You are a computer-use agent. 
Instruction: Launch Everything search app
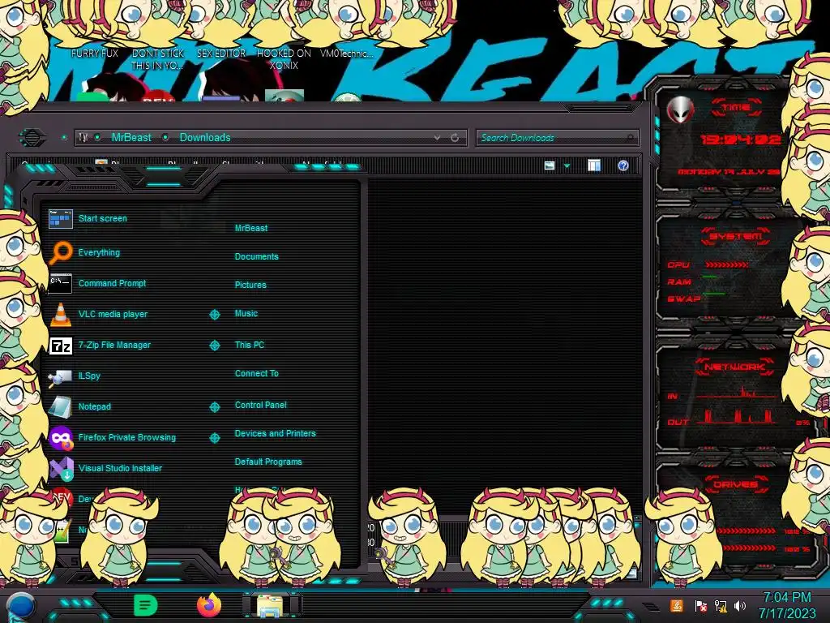(84, 252)
